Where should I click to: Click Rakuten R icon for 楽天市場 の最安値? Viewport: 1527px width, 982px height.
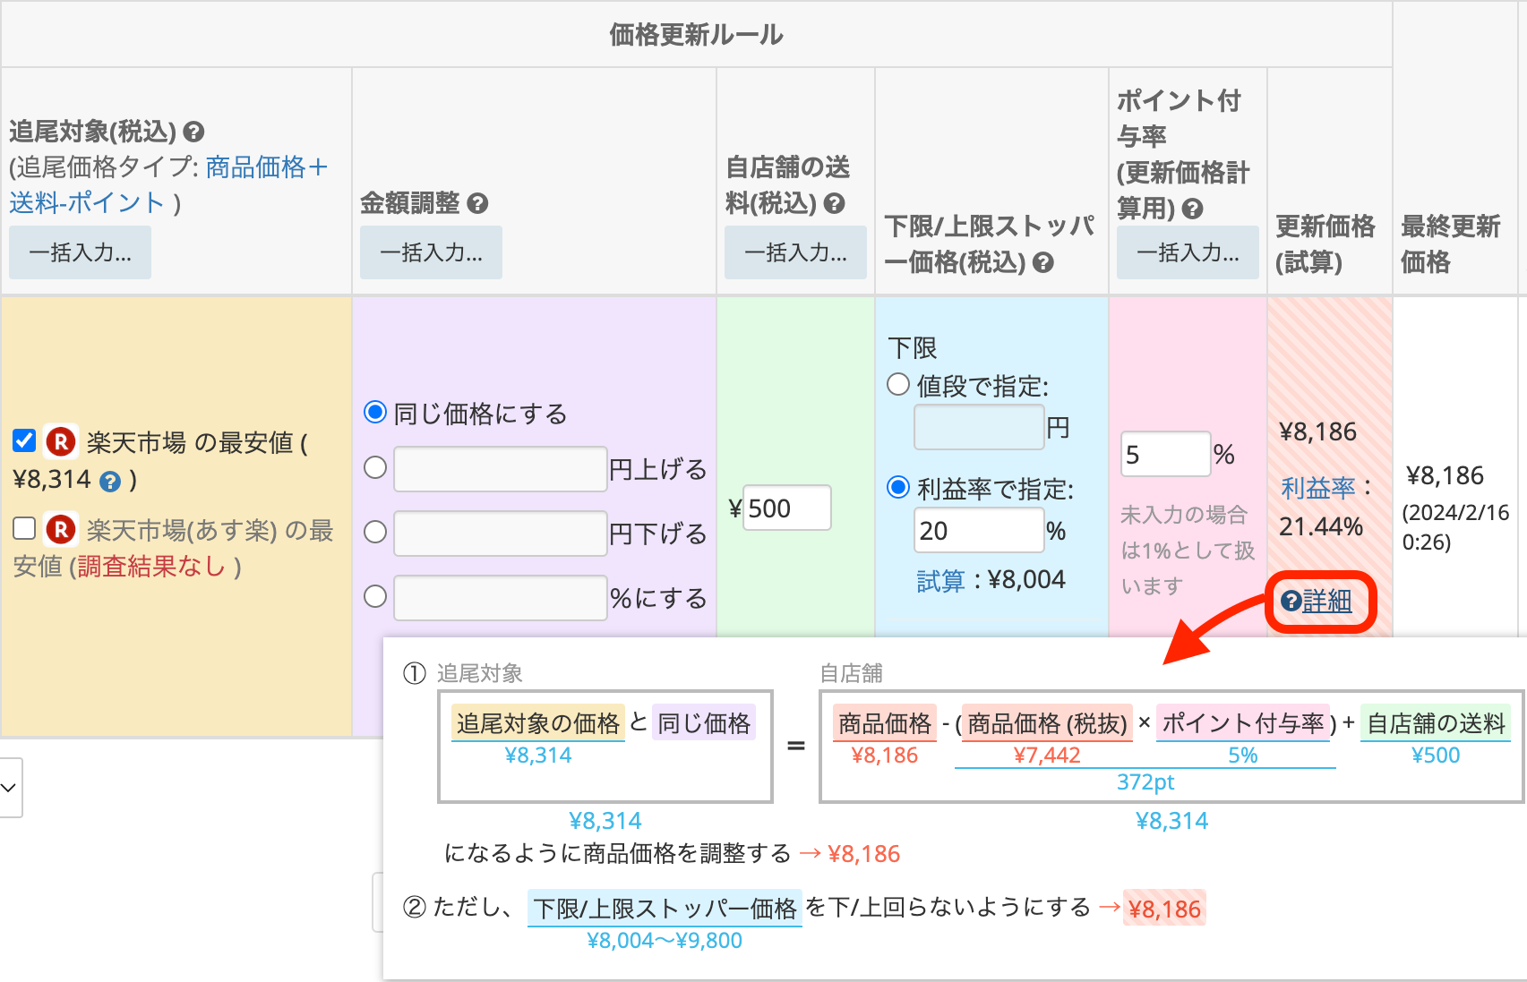[x=61, y=441]
